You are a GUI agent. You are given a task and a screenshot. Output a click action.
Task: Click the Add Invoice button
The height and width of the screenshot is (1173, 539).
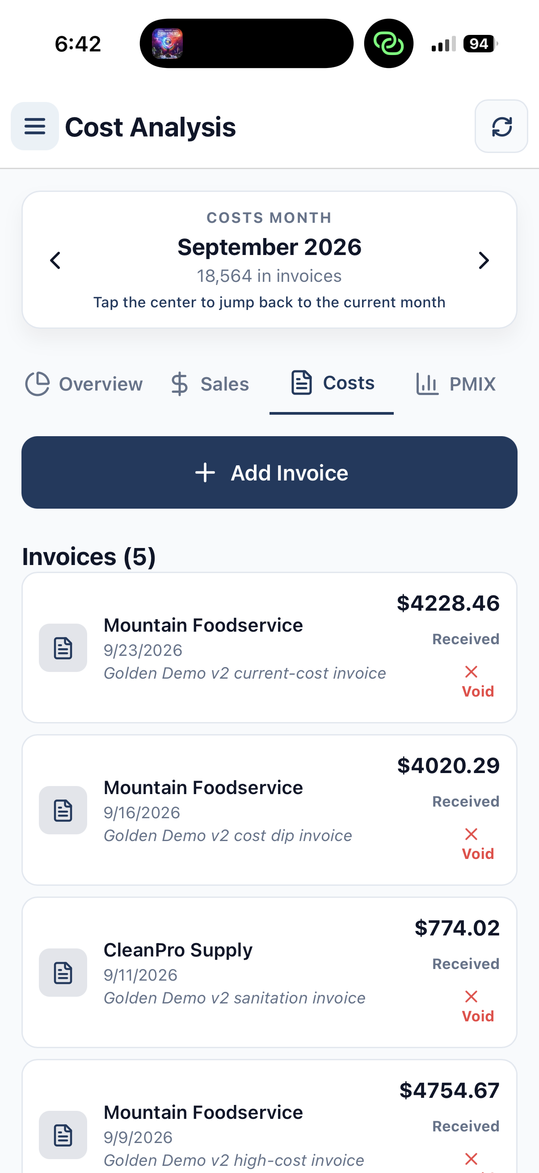click(269, 473)
